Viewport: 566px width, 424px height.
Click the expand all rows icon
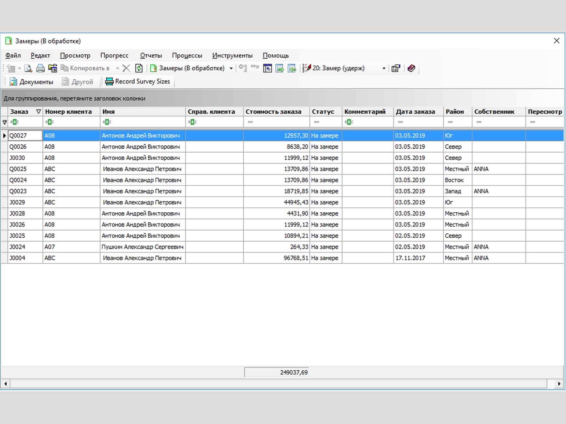click(243, 68)
